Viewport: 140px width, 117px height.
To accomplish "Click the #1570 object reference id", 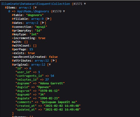I will point(57,12).
